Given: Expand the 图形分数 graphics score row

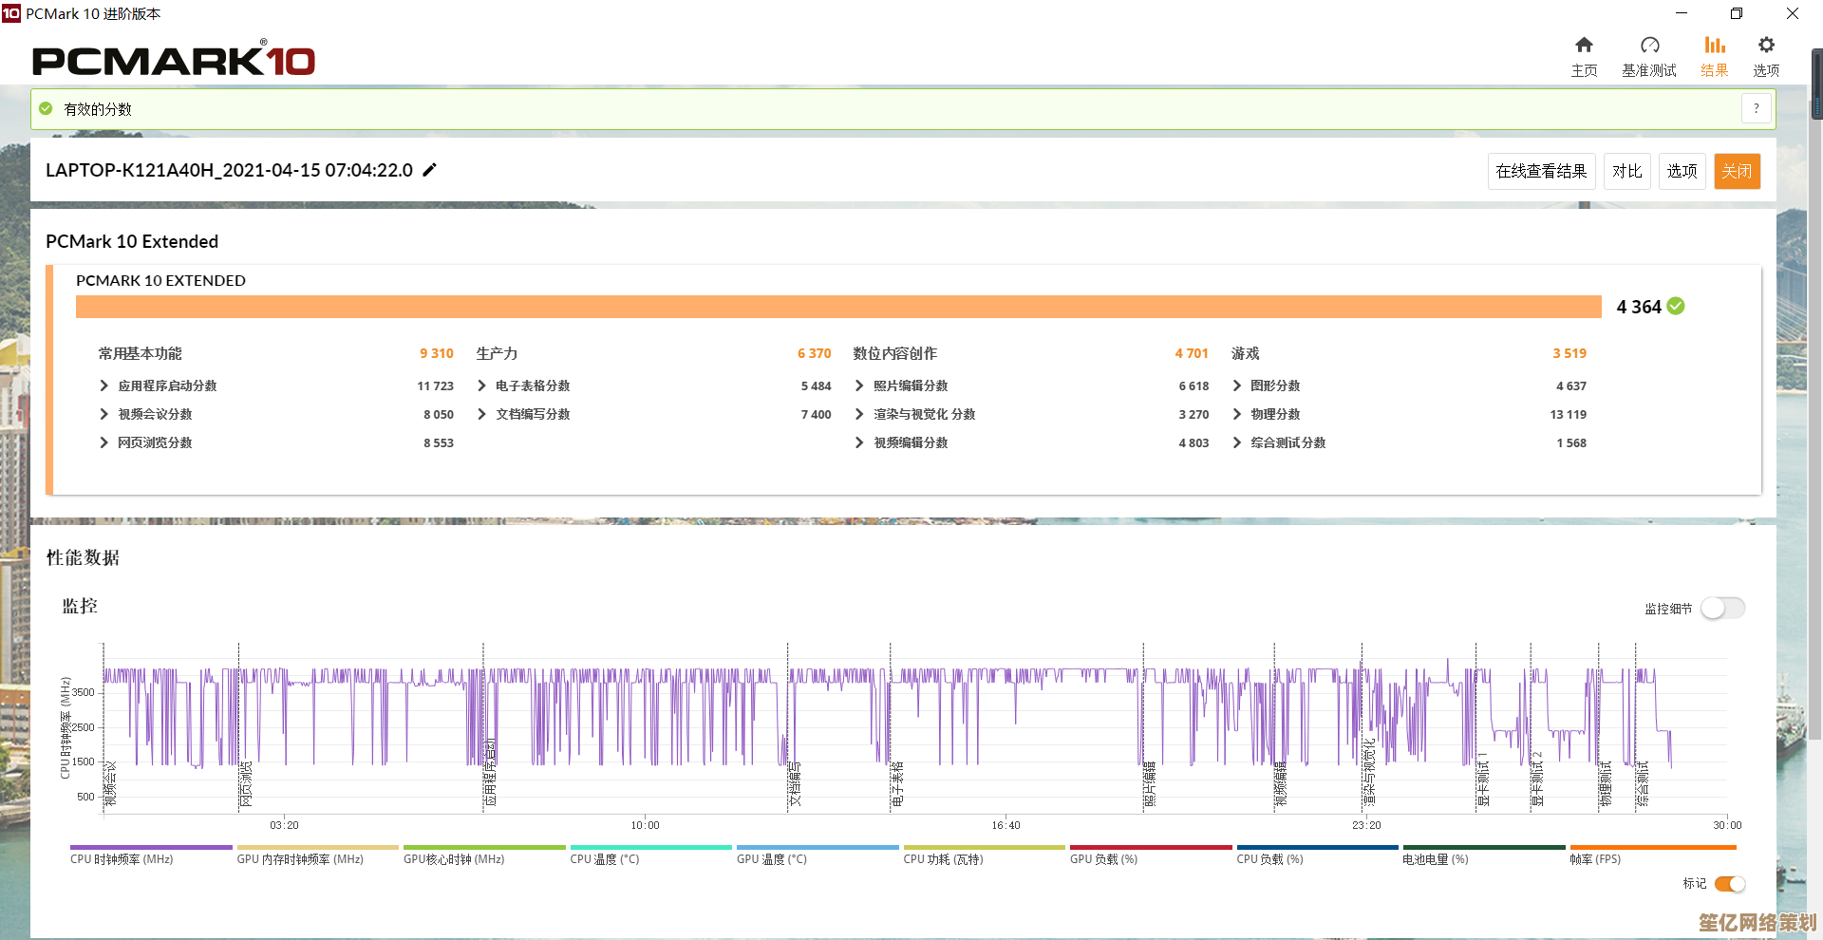Looking at the screenshot, I should pyautogui.click(x=1237, y=385).
